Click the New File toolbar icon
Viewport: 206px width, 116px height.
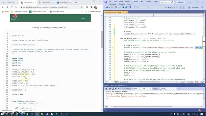tap(116, 7)
